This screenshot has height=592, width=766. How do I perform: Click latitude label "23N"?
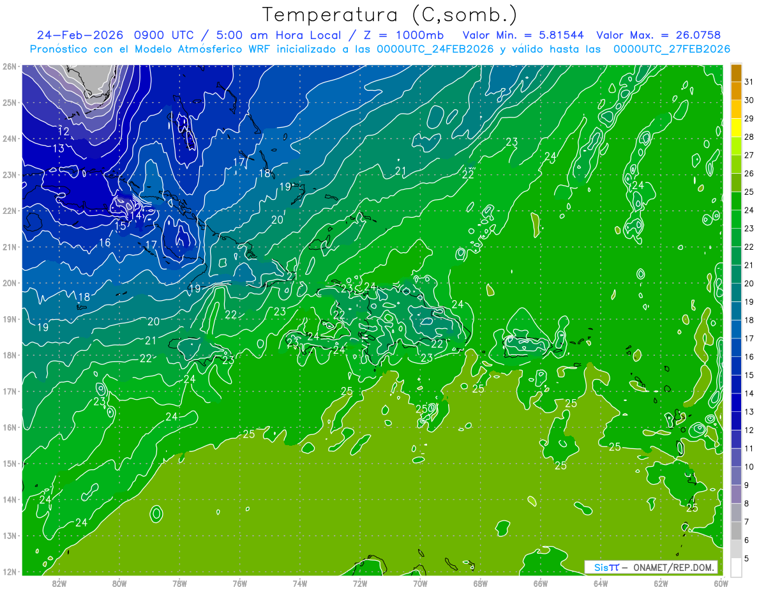(x=9, y=174)
